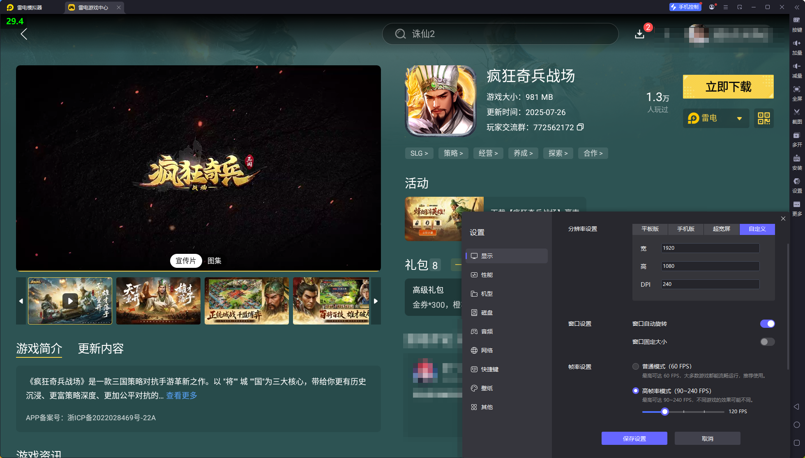
Task: Click the Android back triangle icon
Action: tap(796, 407)
